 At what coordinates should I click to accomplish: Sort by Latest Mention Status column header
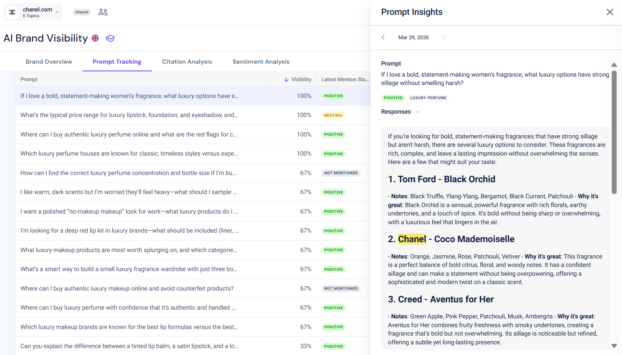click(345, 79)
